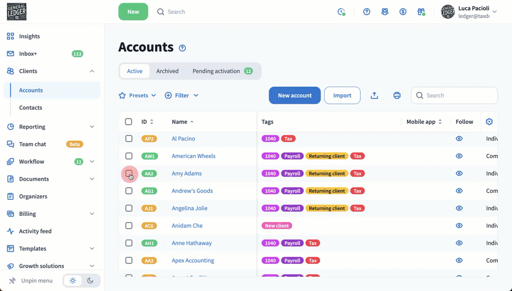Screen dimensions: 512x291
Task: Open help icon beside Accounts title
Action: (x=182, y=48)
